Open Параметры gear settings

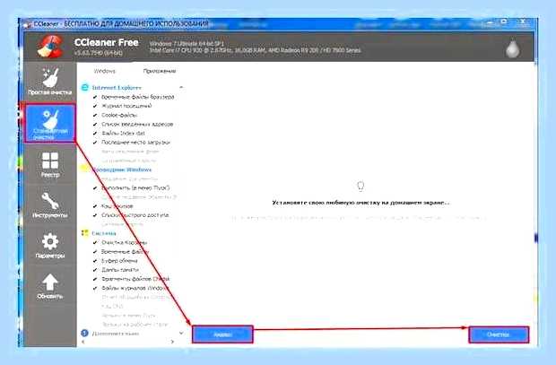pyautogui.click(x=50, y=246)
